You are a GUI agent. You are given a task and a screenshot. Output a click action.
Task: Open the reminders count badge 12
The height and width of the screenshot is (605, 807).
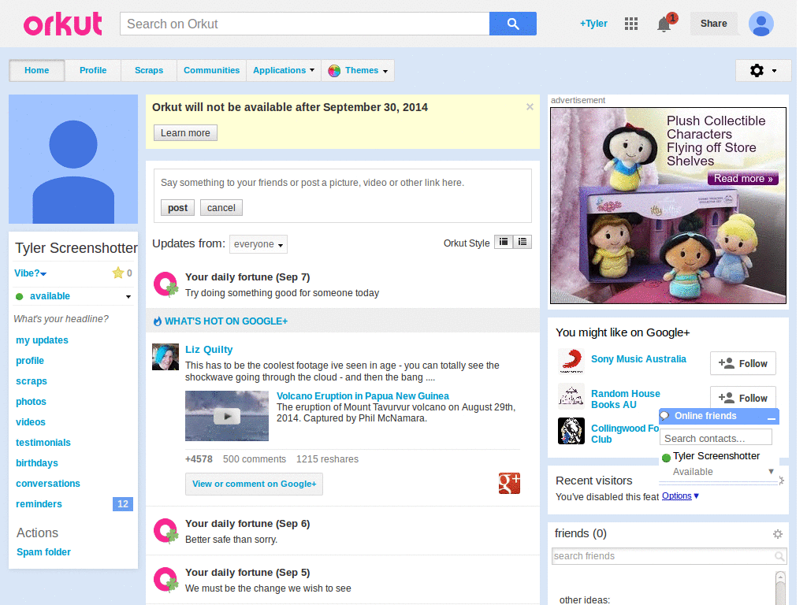[x=122, y=504]
